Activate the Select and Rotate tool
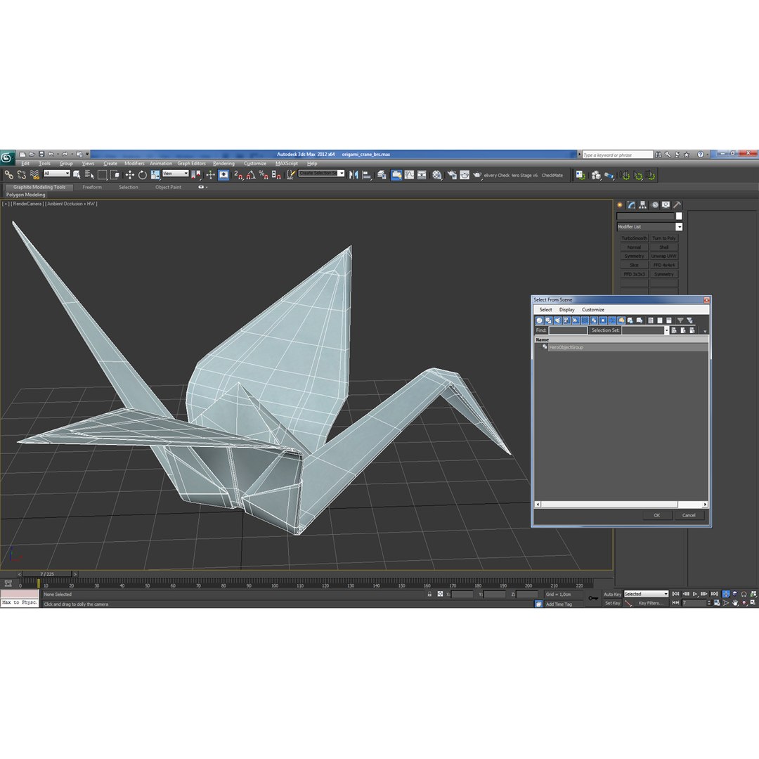Screen dimensions: 759x759 pyautogui.click(x=142, y=175)
